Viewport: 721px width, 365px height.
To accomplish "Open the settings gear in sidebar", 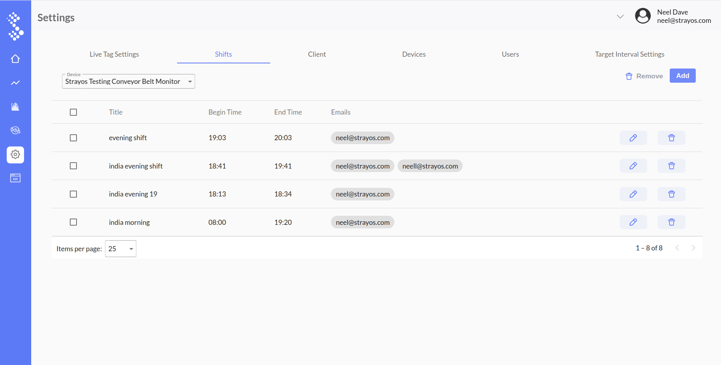I will tap(15, 155).
